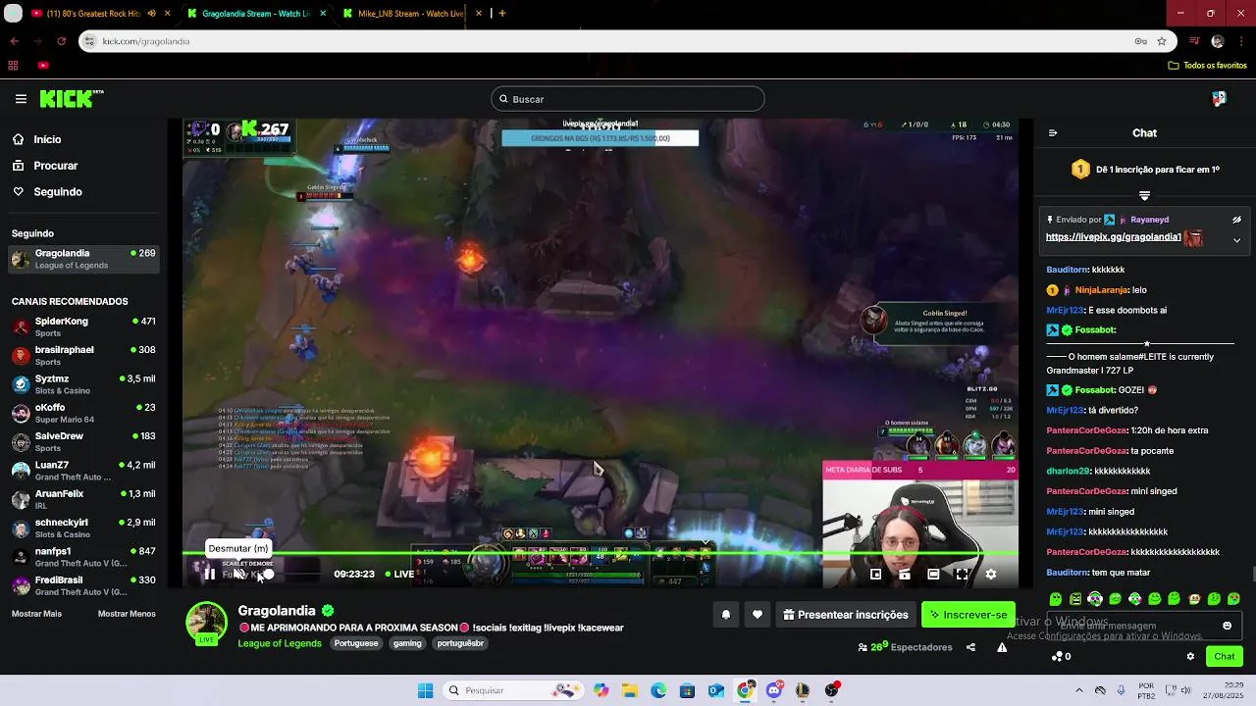Open chat settings gear icon
Image resolution: width=1256 pixels, height=706 pixels.
coord(1190,656)
